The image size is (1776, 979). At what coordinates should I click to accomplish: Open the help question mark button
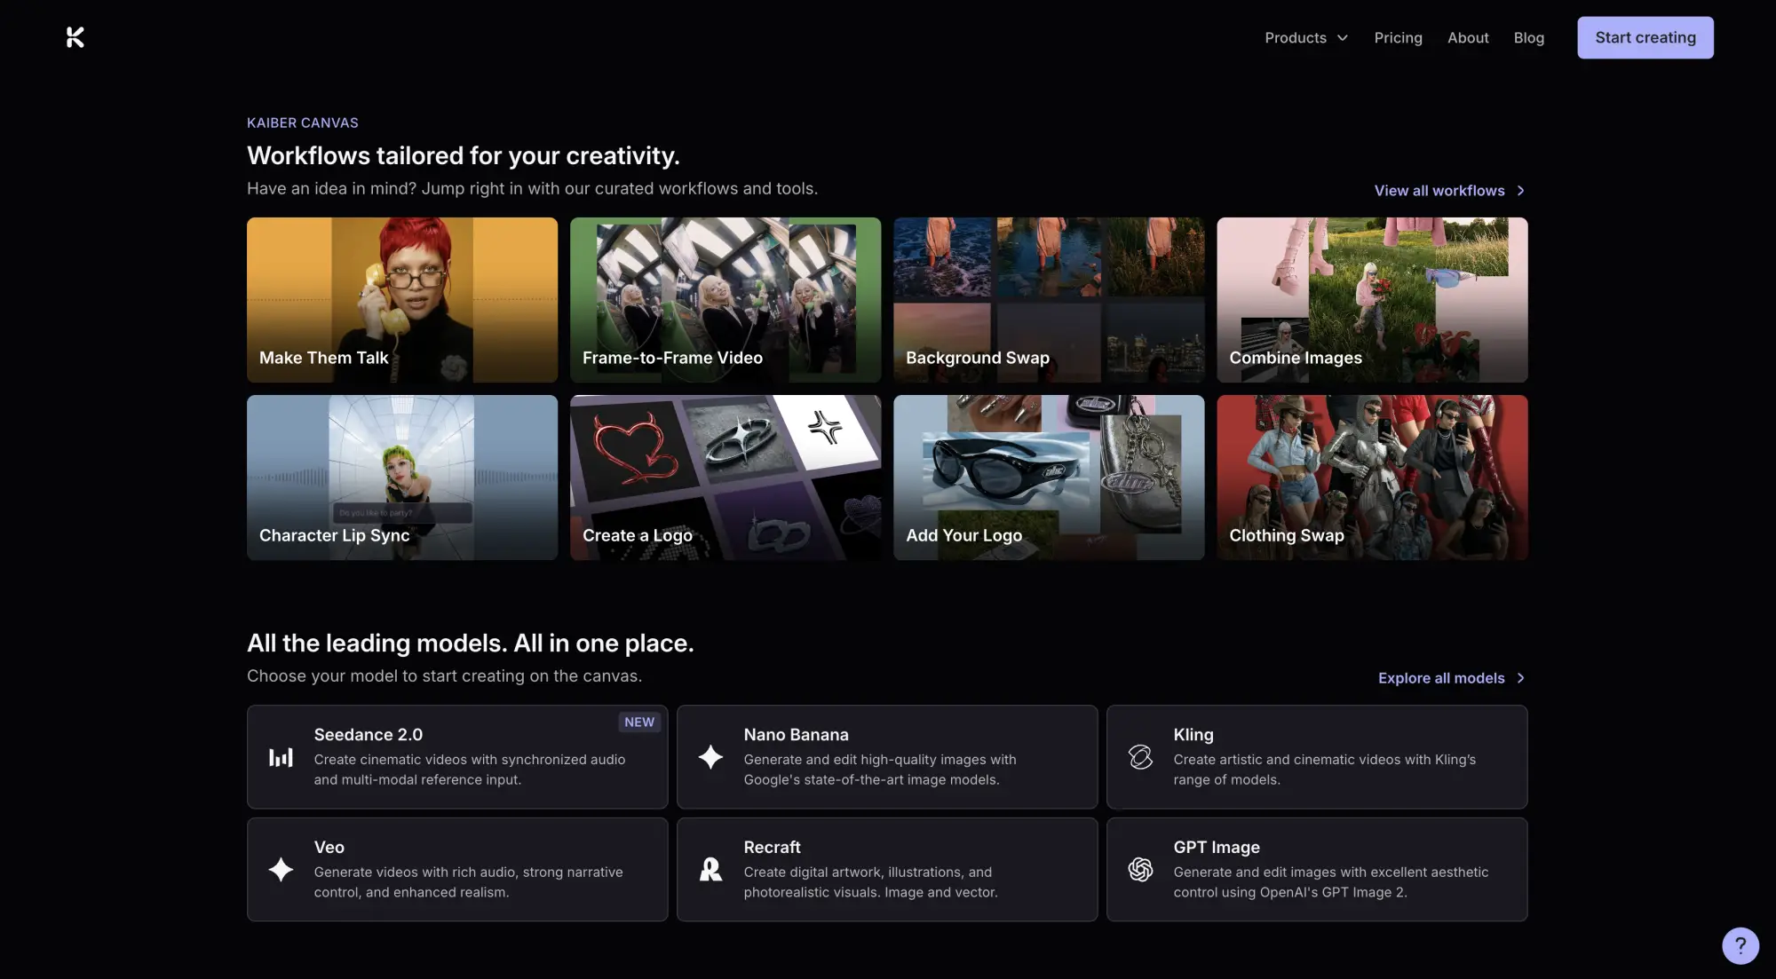coord(1740,945)
